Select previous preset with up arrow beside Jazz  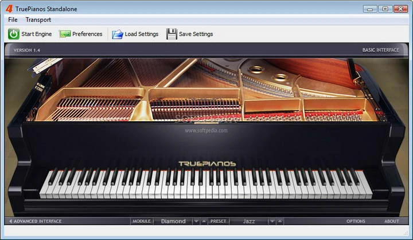tap(280, 221)
